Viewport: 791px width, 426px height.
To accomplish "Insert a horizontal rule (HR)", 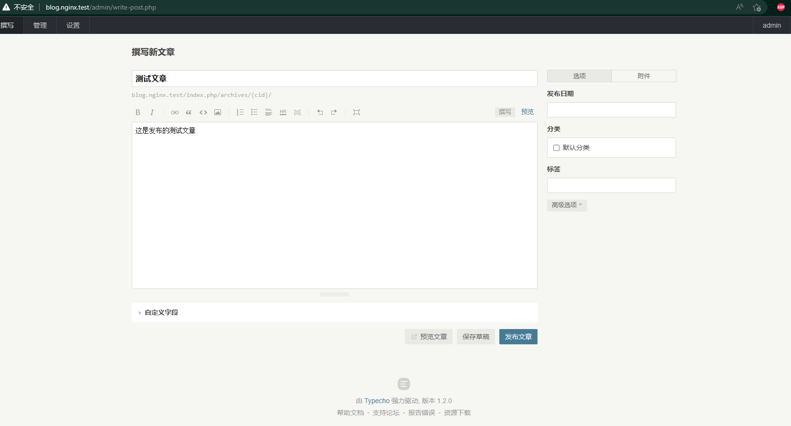I will coord(283,112).
